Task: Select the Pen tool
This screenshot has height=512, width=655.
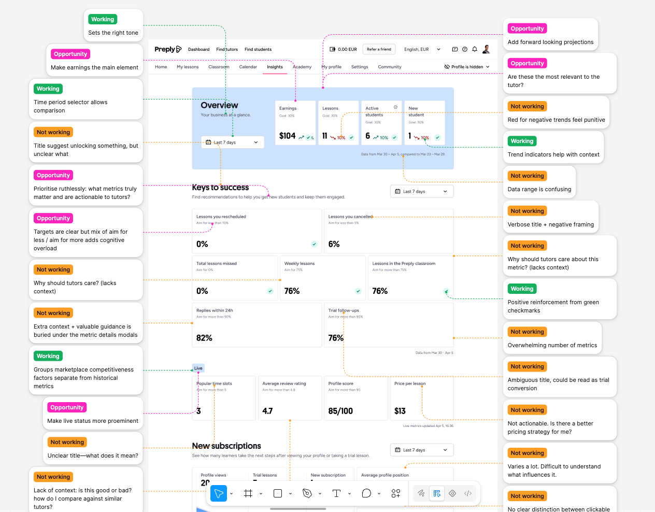Action: pyautogui.click(x=307, y=493)
